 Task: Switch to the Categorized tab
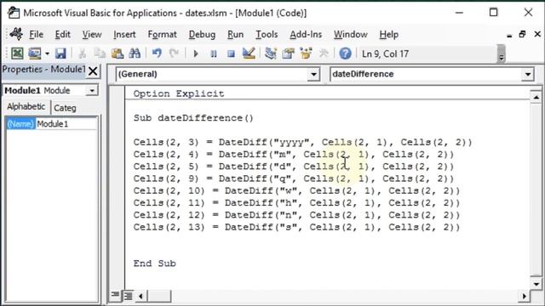click(65, 108)
